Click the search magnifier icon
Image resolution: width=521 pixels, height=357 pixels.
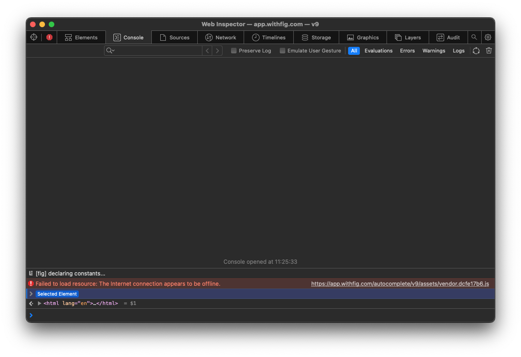(474, 37)
